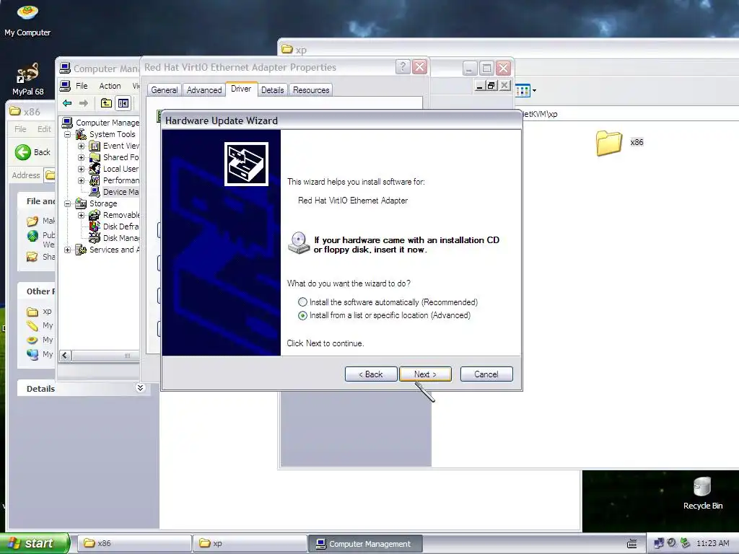Click the Performance Logs tree icon
The height and width of the screenshot is (554, 739).
[95, 180]
